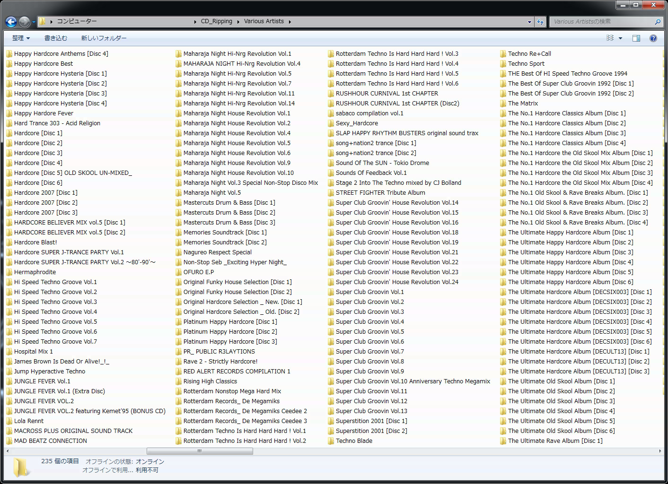Viewport: 668px width, 484px height.
Task: Select 'JUNGLE FEVER Vol.1 (Extra Disc)' folder name
Action: [60, 391]
